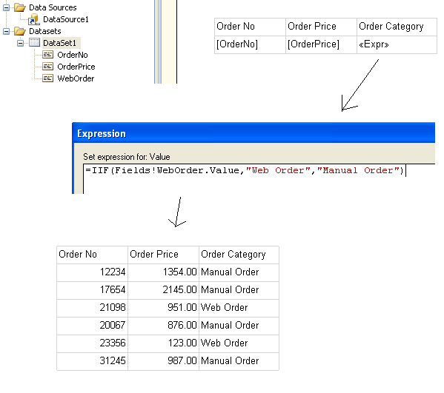
Task: Select the OrderNo field in the tree
Action: tap(73, 55)
